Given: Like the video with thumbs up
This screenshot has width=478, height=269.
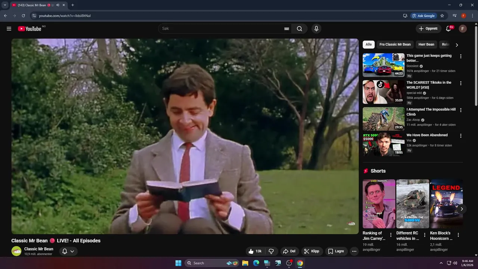Looking at the screenshot, I should [x=255, y=251].
